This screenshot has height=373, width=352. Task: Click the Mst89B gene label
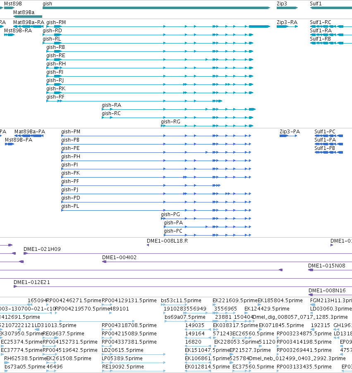(13, 4)
